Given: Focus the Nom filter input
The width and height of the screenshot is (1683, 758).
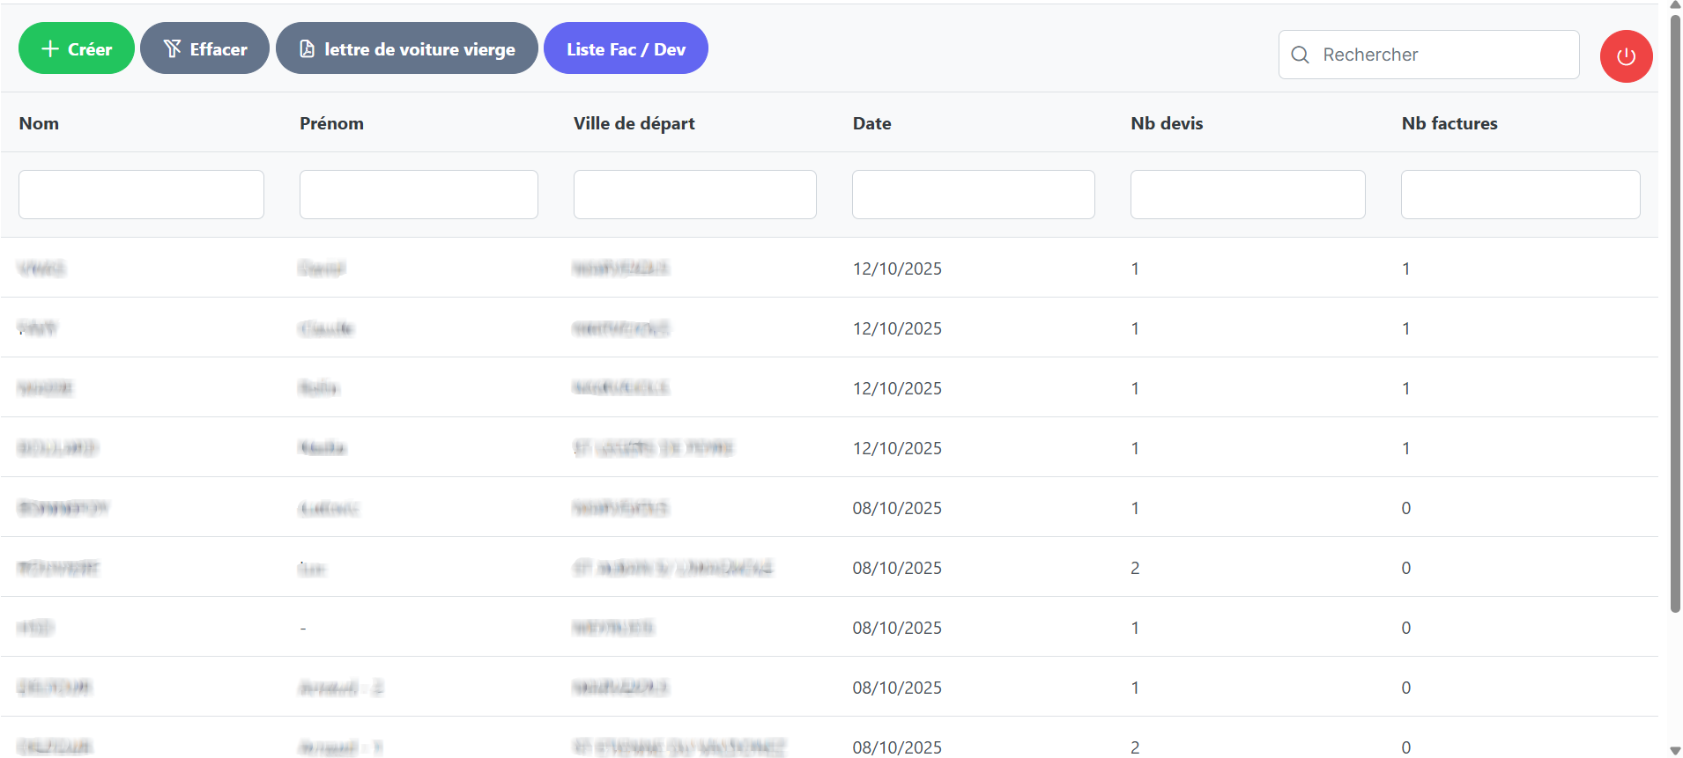Looking at the screenshot, I should (x=141, y=195).
